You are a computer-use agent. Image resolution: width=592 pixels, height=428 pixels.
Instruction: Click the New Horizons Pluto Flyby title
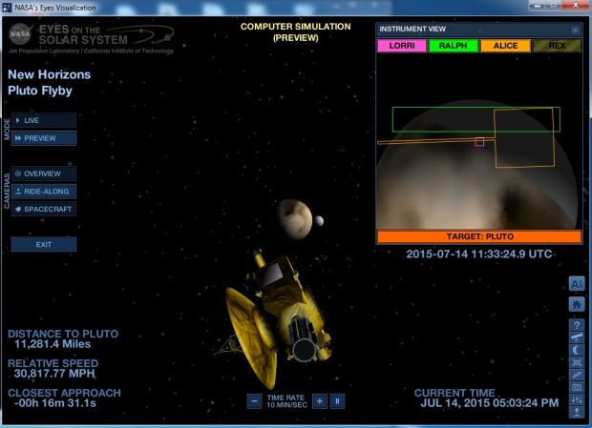coord(49,83)
